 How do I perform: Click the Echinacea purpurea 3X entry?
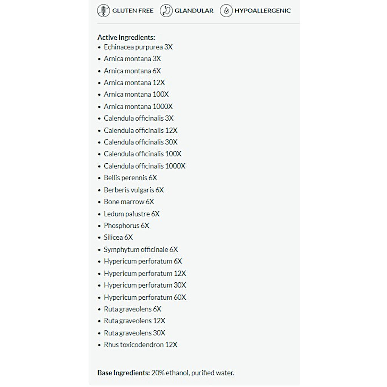click(138, 47)
